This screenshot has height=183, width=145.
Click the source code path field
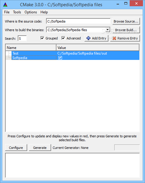(x=78, y=21)
